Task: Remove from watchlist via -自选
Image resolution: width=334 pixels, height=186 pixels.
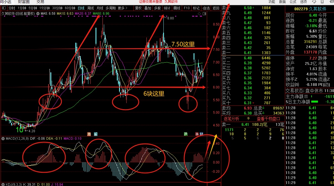Action: (206, 8)
